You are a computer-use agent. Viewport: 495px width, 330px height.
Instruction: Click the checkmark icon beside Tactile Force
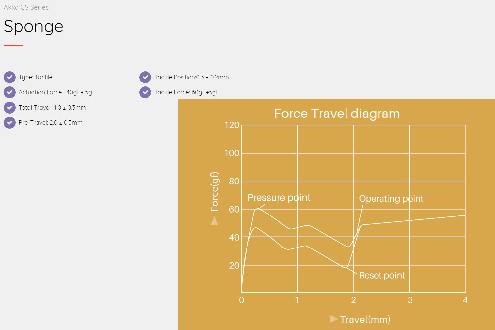[x=145, y=92]
